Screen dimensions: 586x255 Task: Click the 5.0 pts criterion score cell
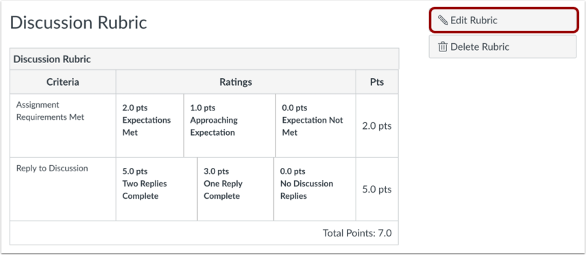coord(377,189)
